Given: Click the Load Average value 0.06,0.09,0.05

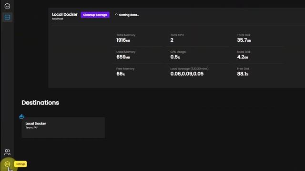Looking at the screenshot, I should [x=187, y=74].
